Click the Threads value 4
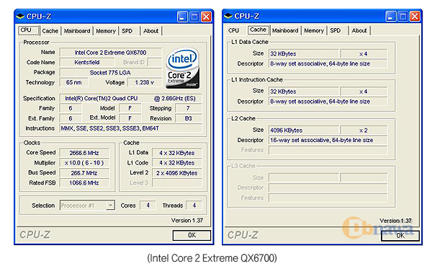 (194, 206)
